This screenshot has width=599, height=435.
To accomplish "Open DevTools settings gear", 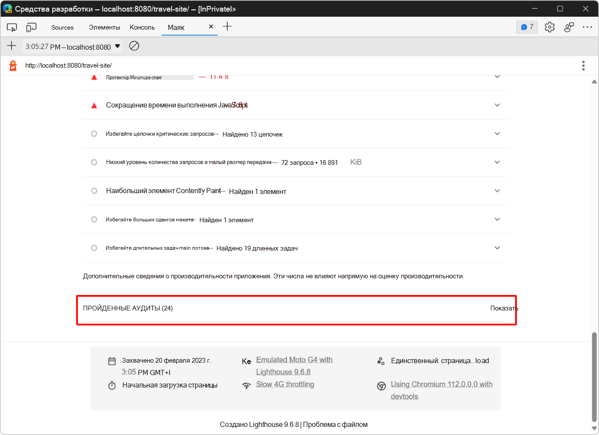I will click(x=550, y=27).
